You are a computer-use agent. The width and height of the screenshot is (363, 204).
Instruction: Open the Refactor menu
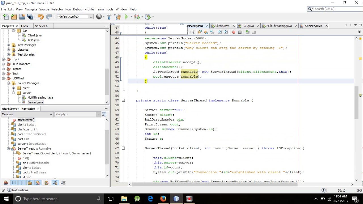pyautogui.click(x=57, y=9)
